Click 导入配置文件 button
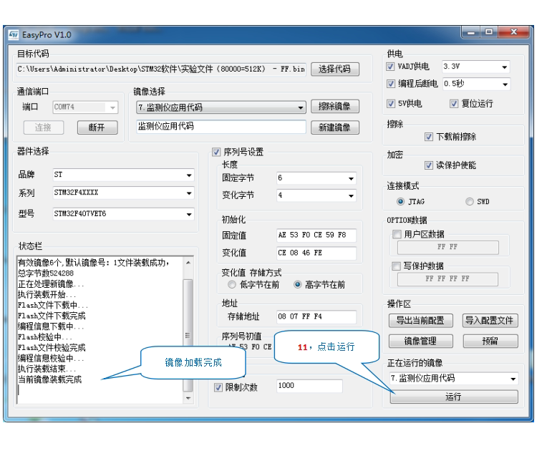This screenshot has width=537, height=451. (x=490, y=320)
